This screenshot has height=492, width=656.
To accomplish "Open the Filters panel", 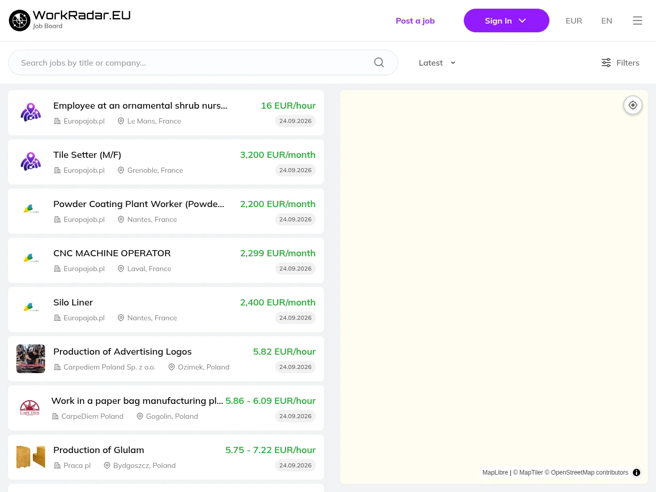I will [x=620, y=63].
